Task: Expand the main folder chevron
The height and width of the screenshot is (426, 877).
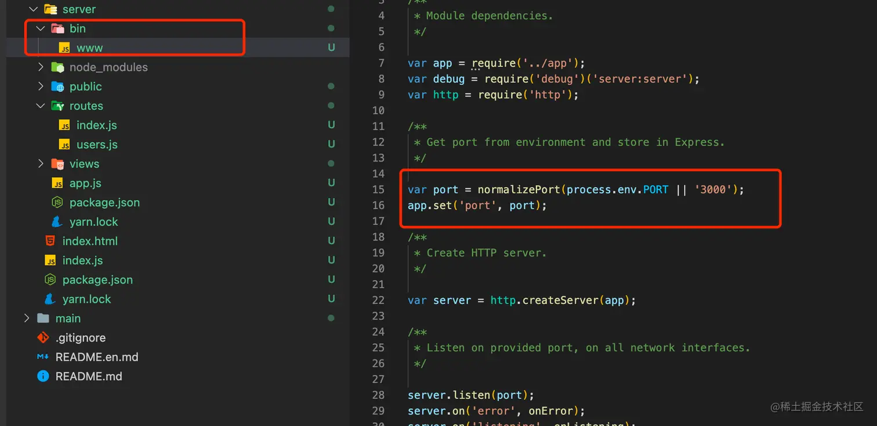Action: 26,318
